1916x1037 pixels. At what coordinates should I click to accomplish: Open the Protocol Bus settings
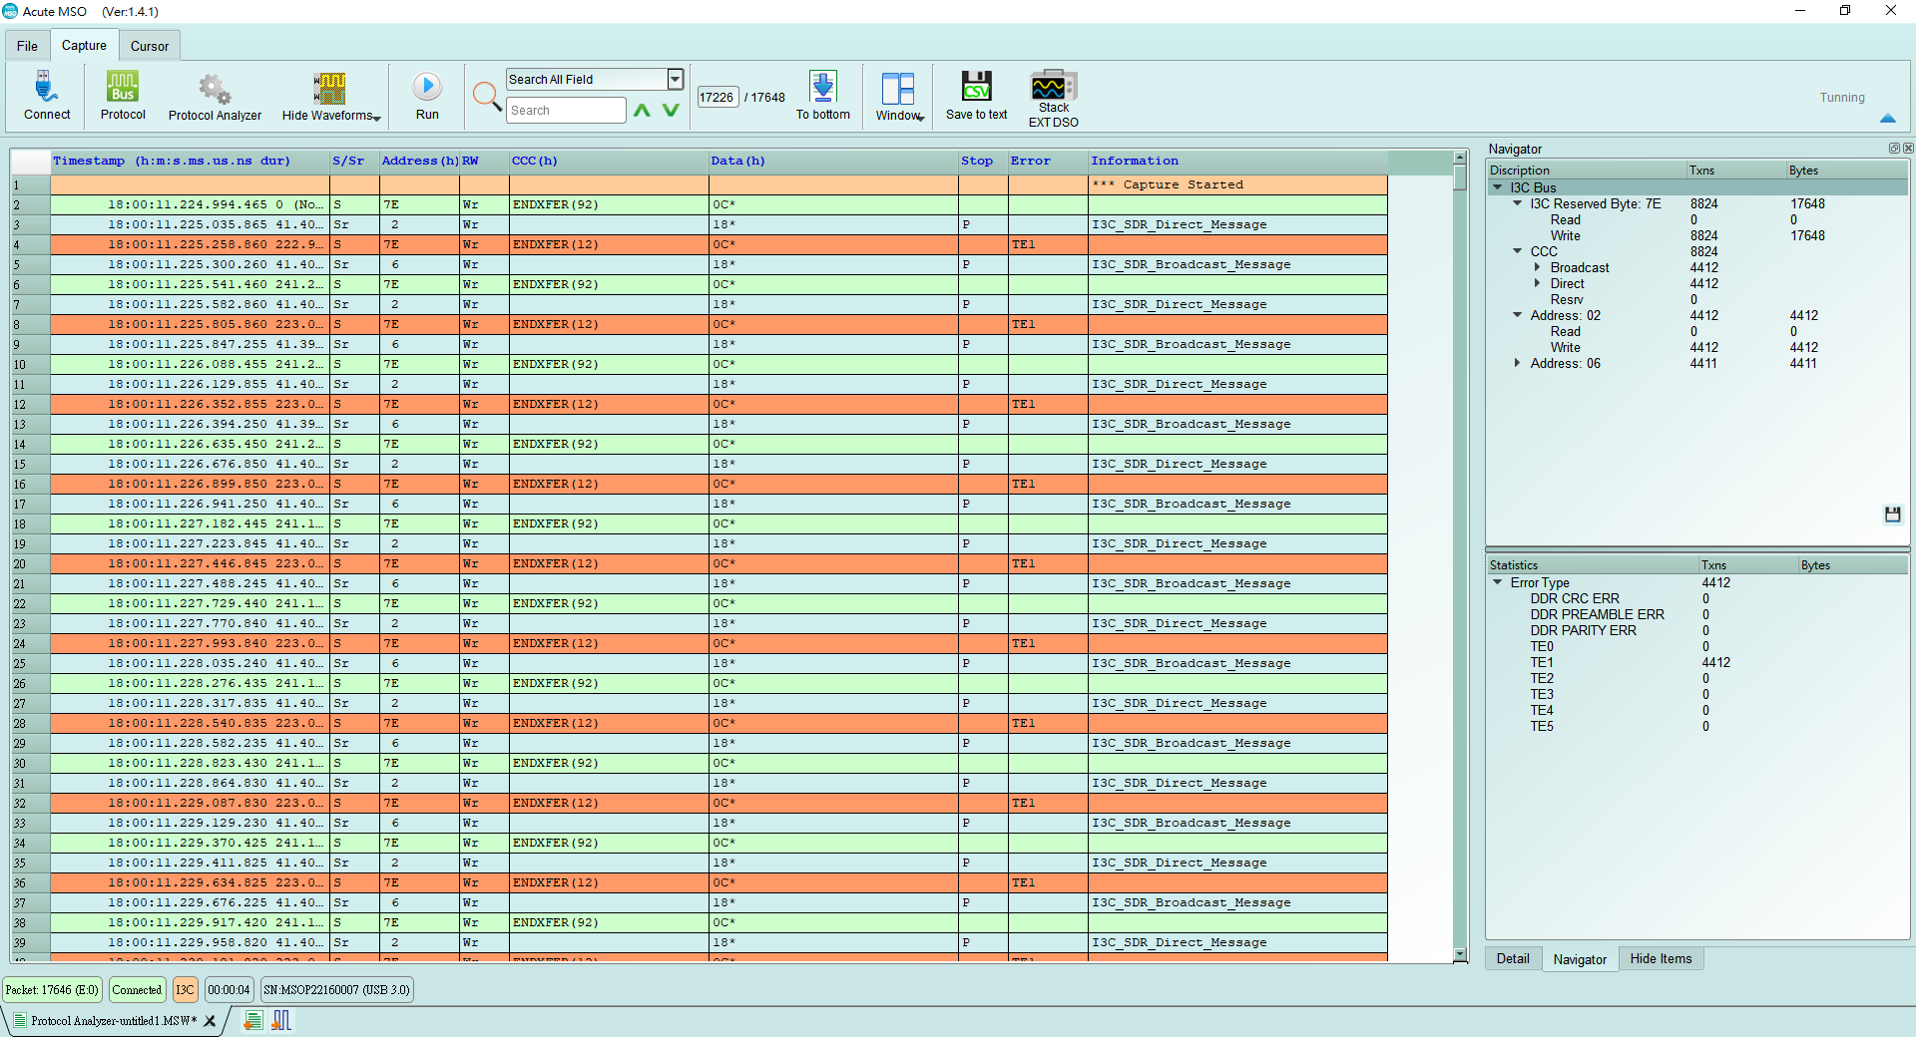(x=123, y=88)
